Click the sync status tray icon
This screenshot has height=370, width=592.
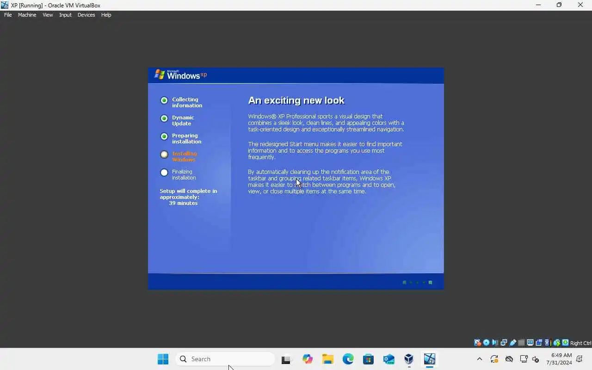(494, 359)
